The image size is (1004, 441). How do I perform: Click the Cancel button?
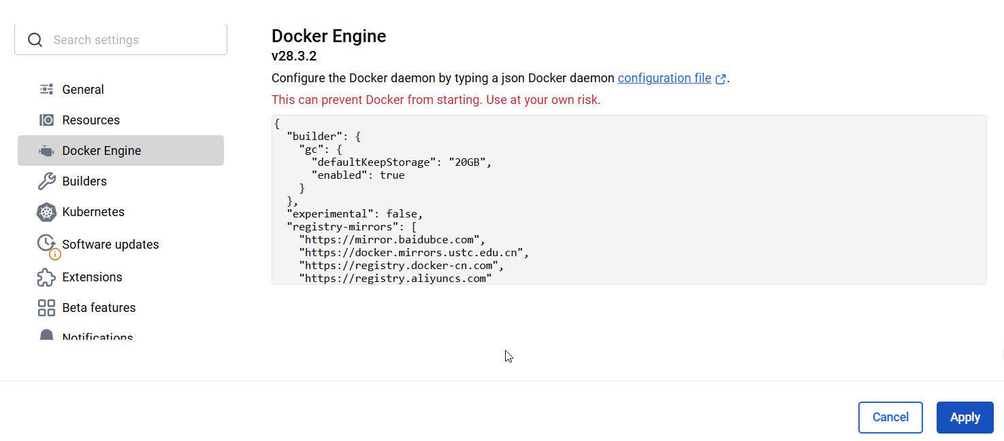pos(890,417)
